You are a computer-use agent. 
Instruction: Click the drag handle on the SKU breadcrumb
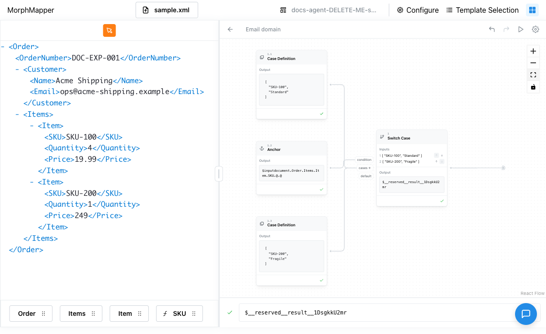tap(194, 314)
